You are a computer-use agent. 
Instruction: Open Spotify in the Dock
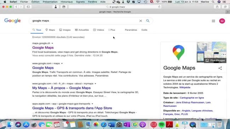161,125
